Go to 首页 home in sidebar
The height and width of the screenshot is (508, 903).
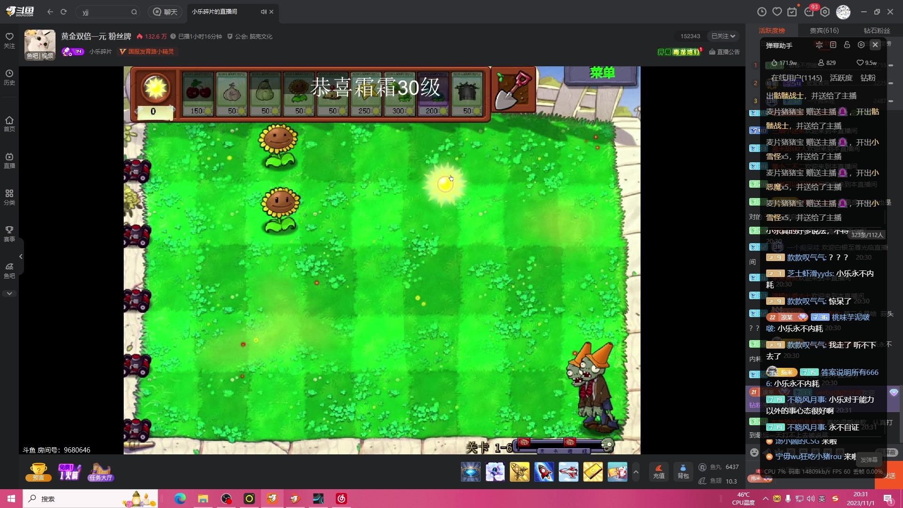pyautogui.click(x=9, y=124)
